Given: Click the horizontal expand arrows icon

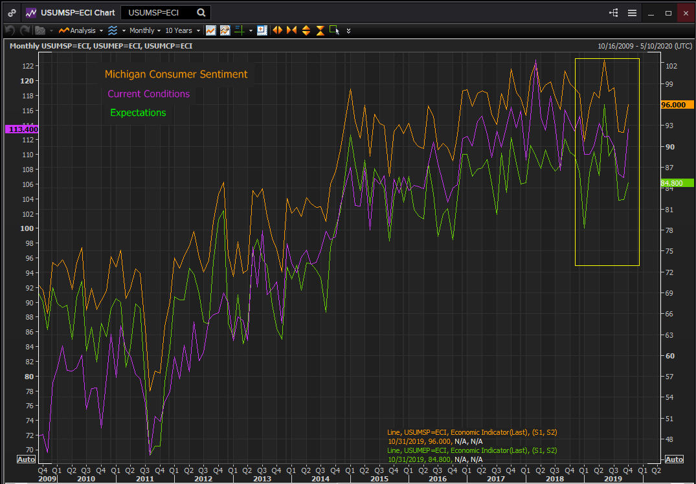Looking at the screenshot, I should click(277, 30).
